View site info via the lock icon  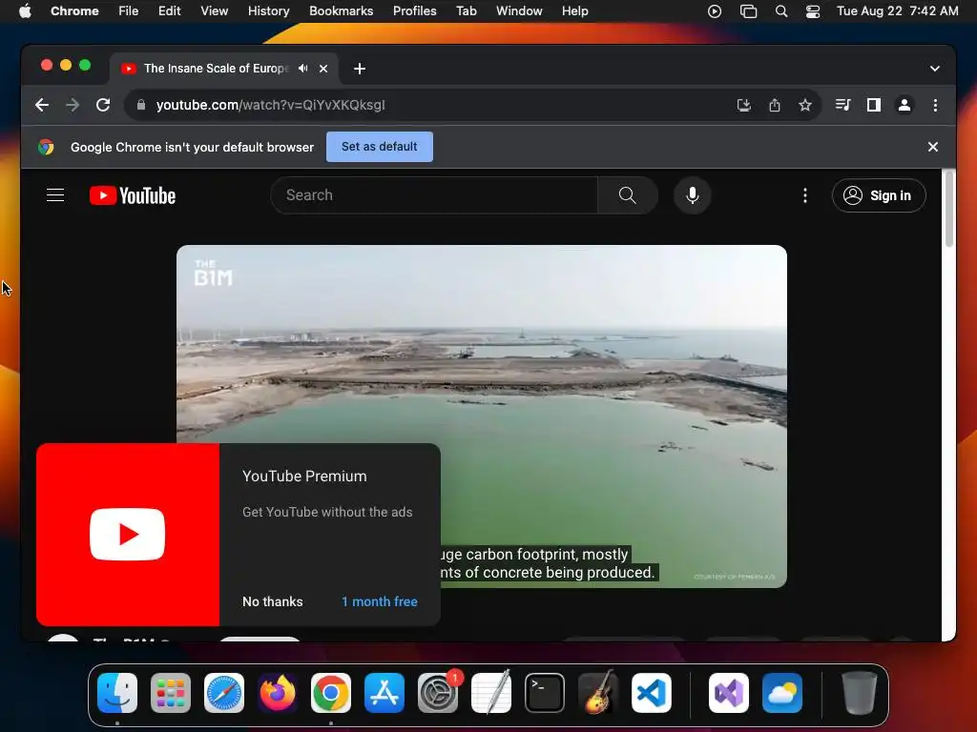pyautogui.click(x=141, y=105)
